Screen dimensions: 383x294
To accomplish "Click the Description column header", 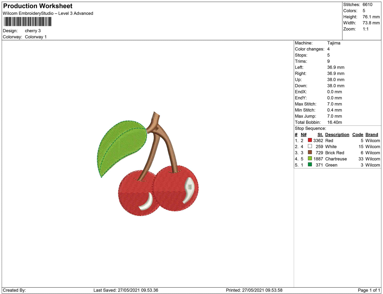I will point(337,135).
